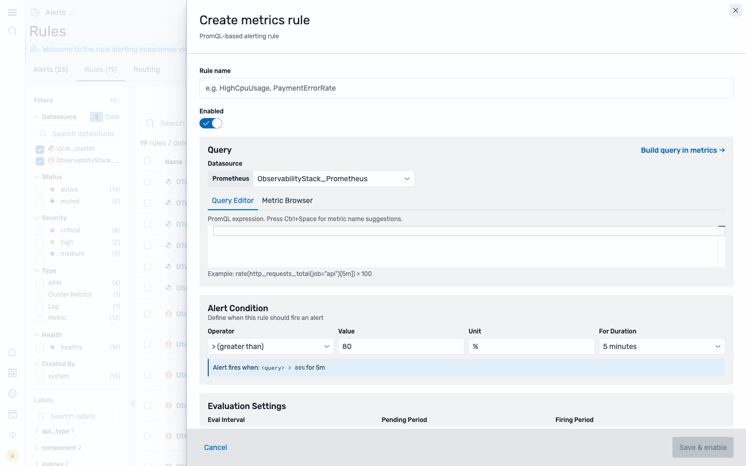Check the critical severity filter
Viewport: 746px width, 466px height.
point(40,231)
